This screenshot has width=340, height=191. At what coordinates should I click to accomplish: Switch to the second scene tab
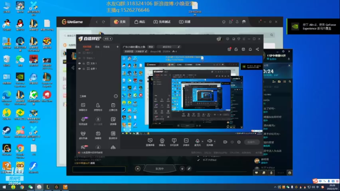click(97, 47)
